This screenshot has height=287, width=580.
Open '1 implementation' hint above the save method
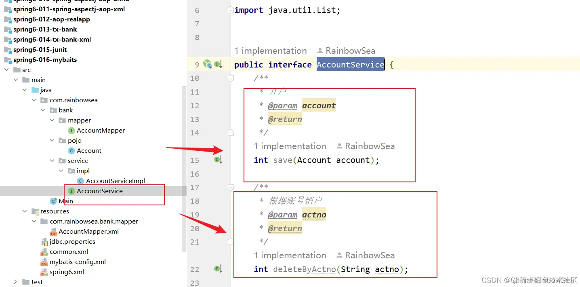(x=290, y=146)
